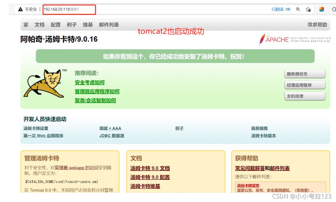Click the congratulations banner 如果你看到这个

tap(175, 56)
